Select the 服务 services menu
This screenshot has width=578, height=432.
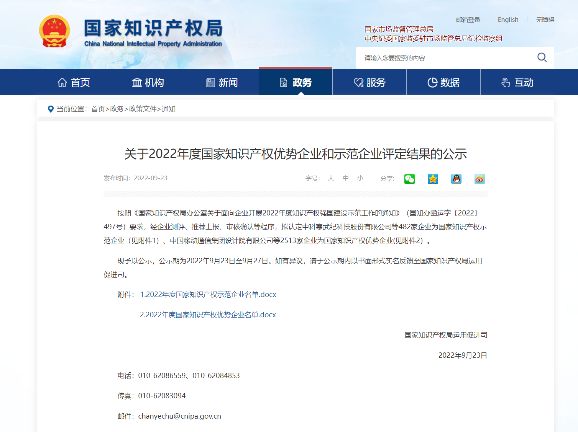pyautogui.click(x=369, y=82)
